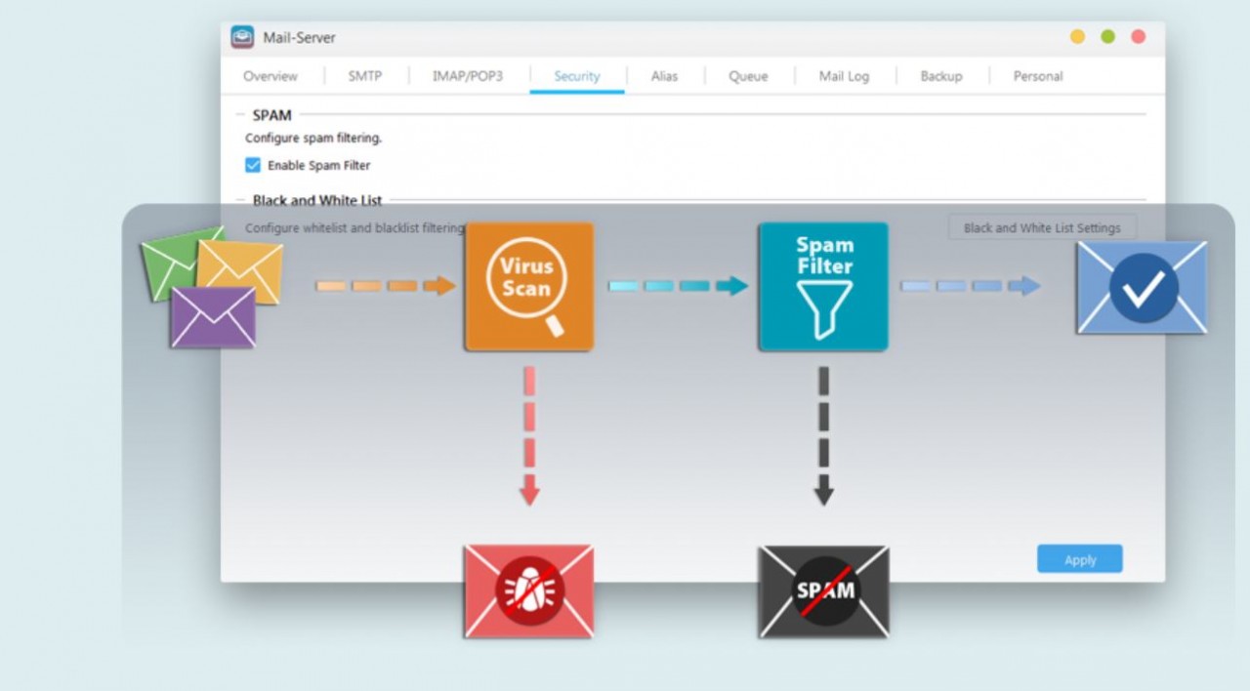Uncheck the Enable Spam Filter checkbox
Viewport: 1250px width, 691px height.
pyautogui.click(x=253, y=165)
